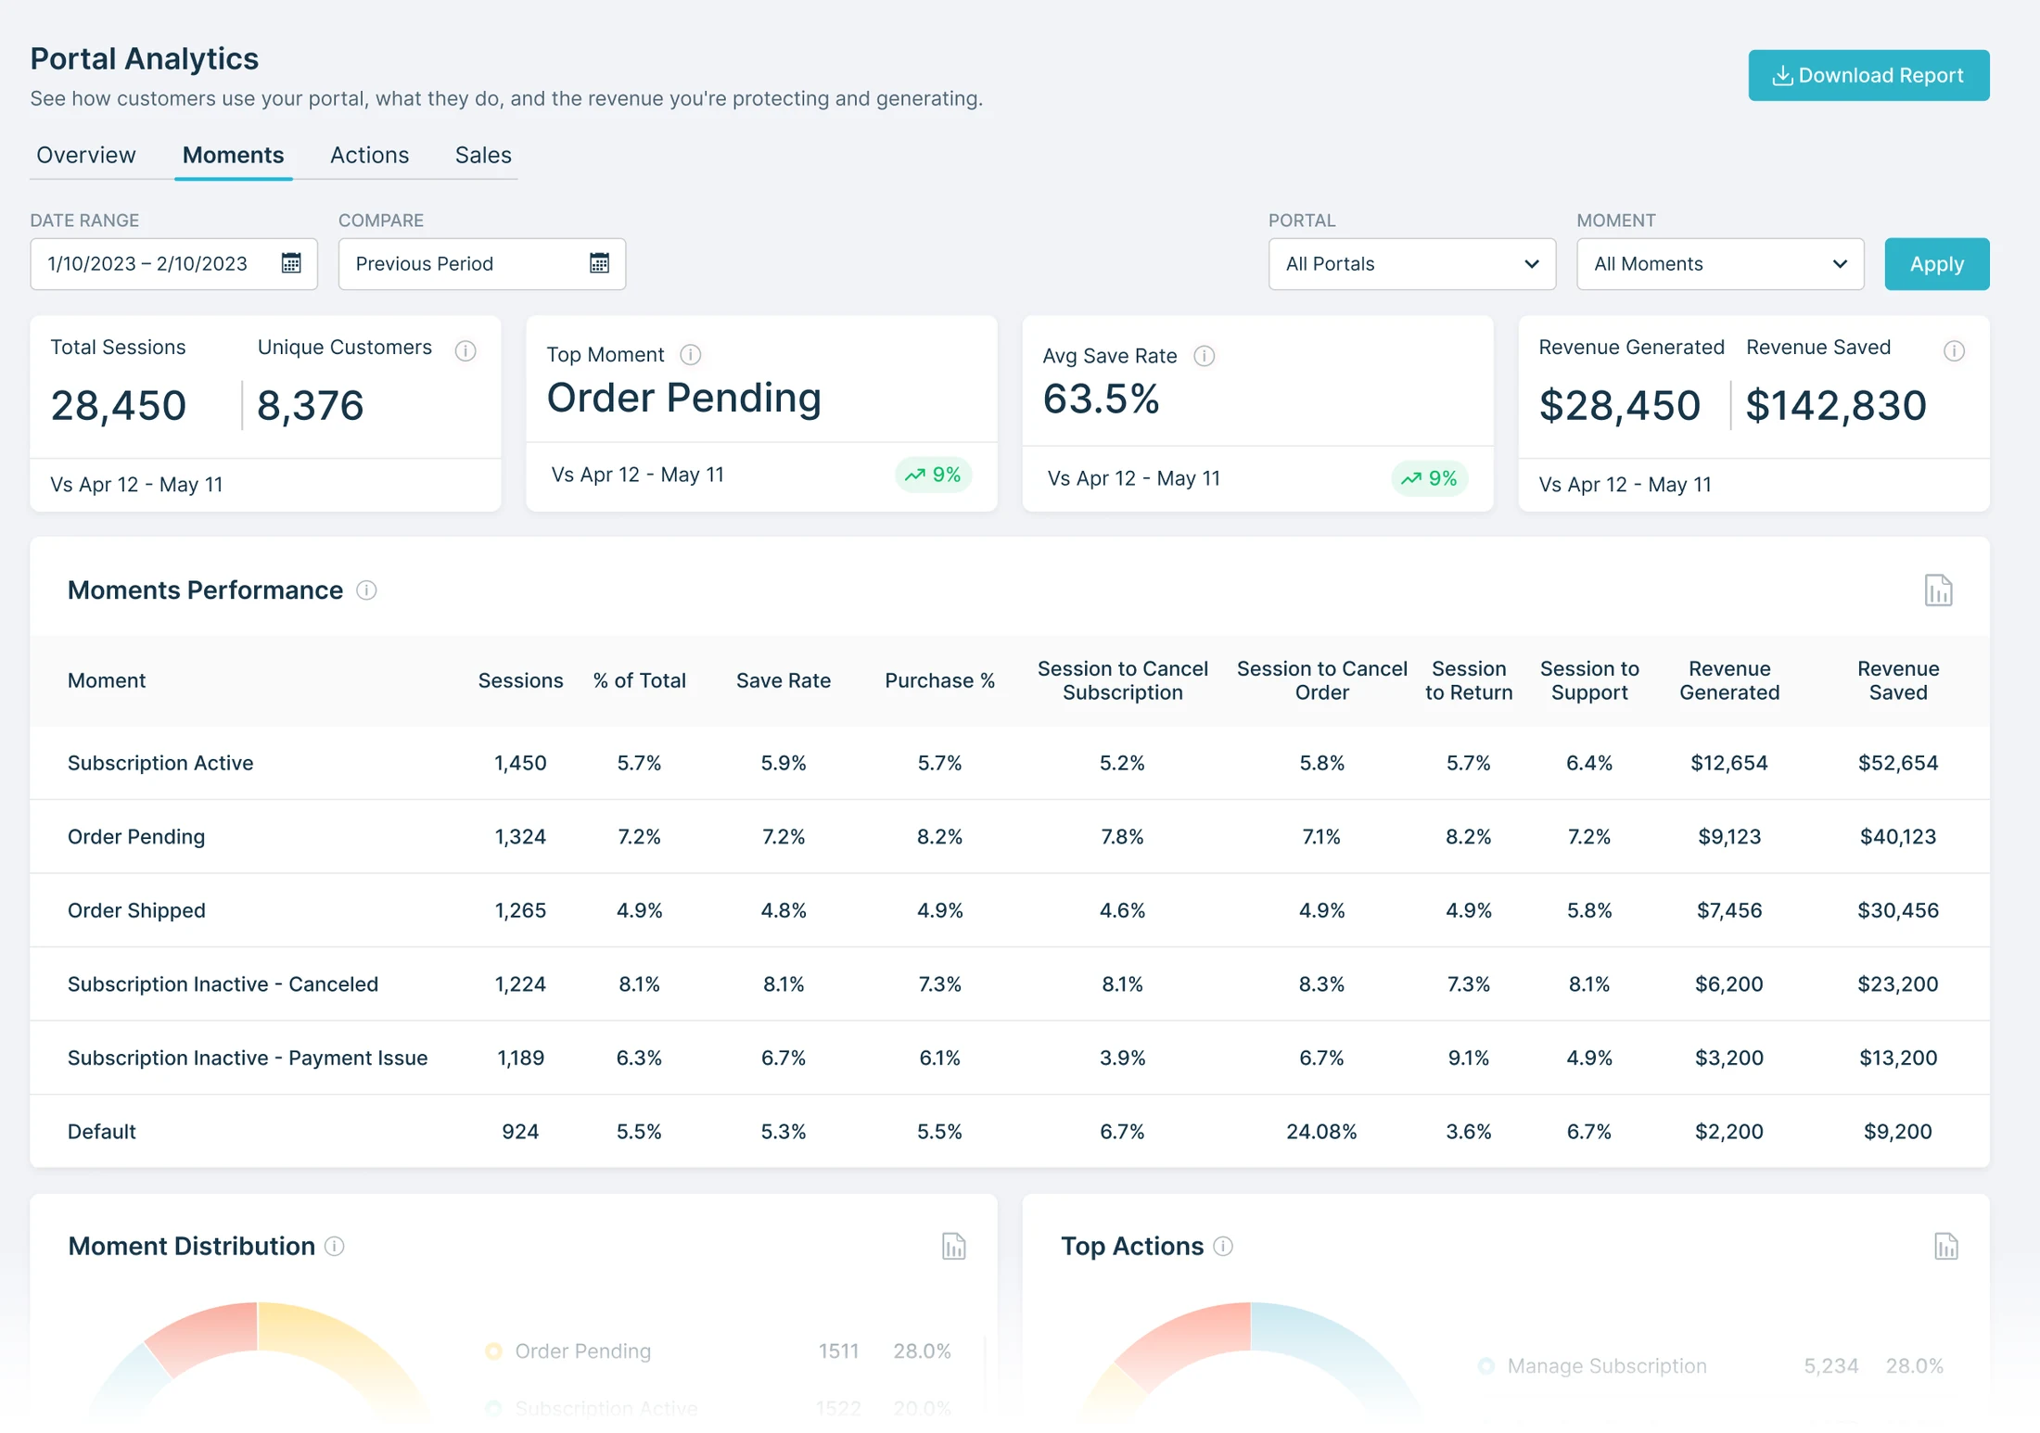This screenshot has height=1433, width=2040.
Task: Click the Download Report button
Action: [1868, 75]
